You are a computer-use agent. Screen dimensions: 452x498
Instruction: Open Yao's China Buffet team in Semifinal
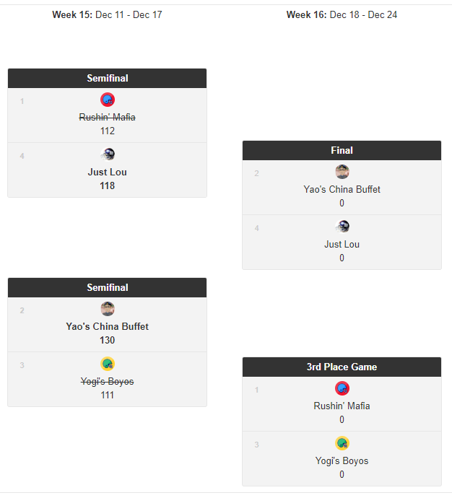point(108,326)
